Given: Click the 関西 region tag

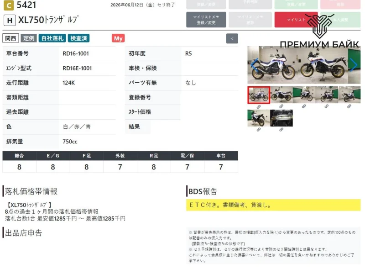Looking at the screenshot, I should click(x=10, y=38).
